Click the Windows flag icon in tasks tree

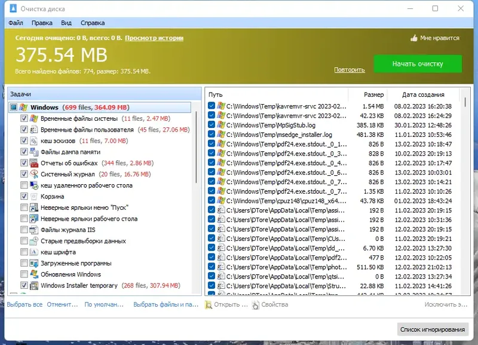click(x=23, y=108)
